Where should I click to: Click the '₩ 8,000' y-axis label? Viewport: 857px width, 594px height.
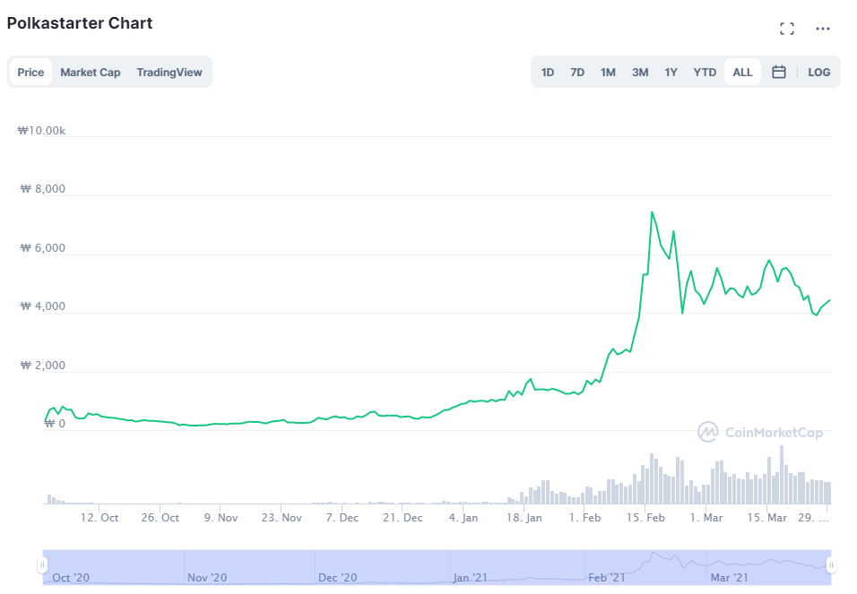coord(43,189)
